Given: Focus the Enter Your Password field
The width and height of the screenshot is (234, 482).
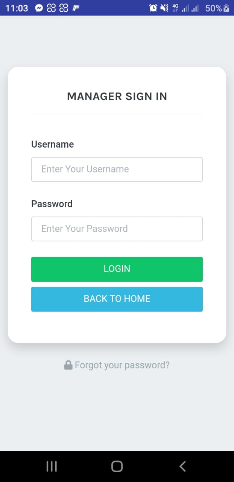Looking at the screenshot, I should pos(117,229).
